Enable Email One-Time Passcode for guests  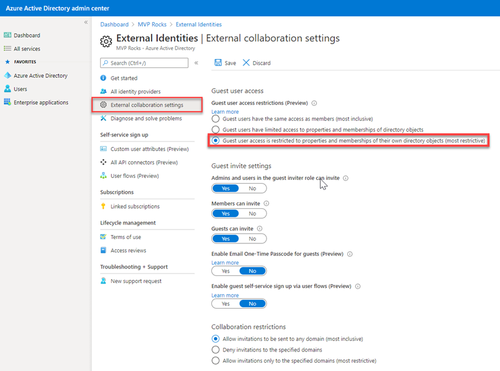click(225, 271)
